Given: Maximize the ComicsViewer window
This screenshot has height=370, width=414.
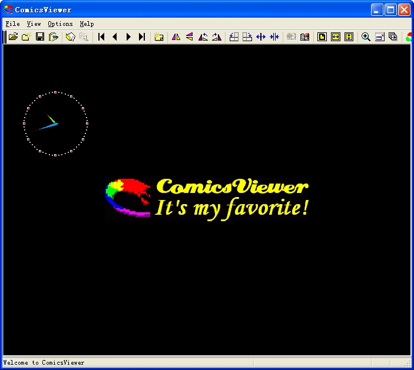Looking at the screenshot, I should click(x=390, y=10).
